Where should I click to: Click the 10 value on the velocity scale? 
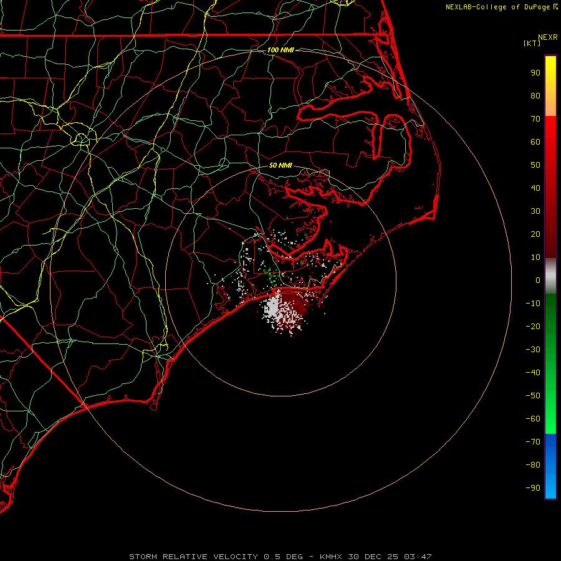pos(535,257)
